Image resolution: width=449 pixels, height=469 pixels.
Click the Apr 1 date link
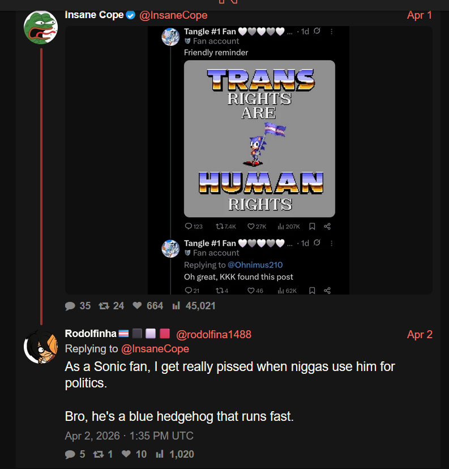420,15
